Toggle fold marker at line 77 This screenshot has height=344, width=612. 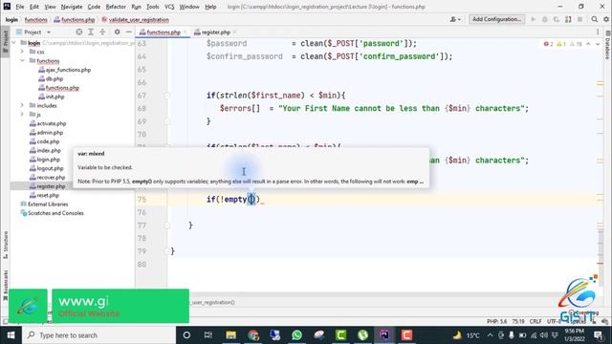pos(167,226)
